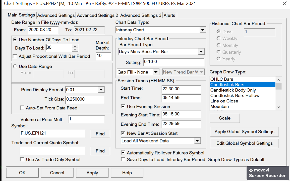Click the Apply Global Symbol Settings button
Viewport: 290px width, 181px height.
point(244,132)
